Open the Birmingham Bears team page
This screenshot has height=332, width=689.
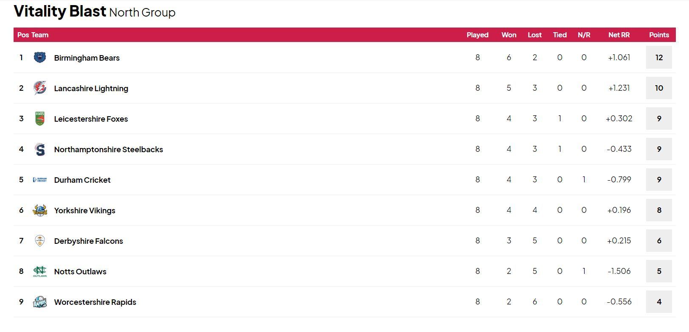coord(87,58)
